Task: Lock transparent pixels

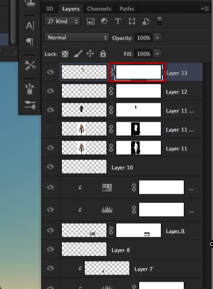Action: point(65,54)
